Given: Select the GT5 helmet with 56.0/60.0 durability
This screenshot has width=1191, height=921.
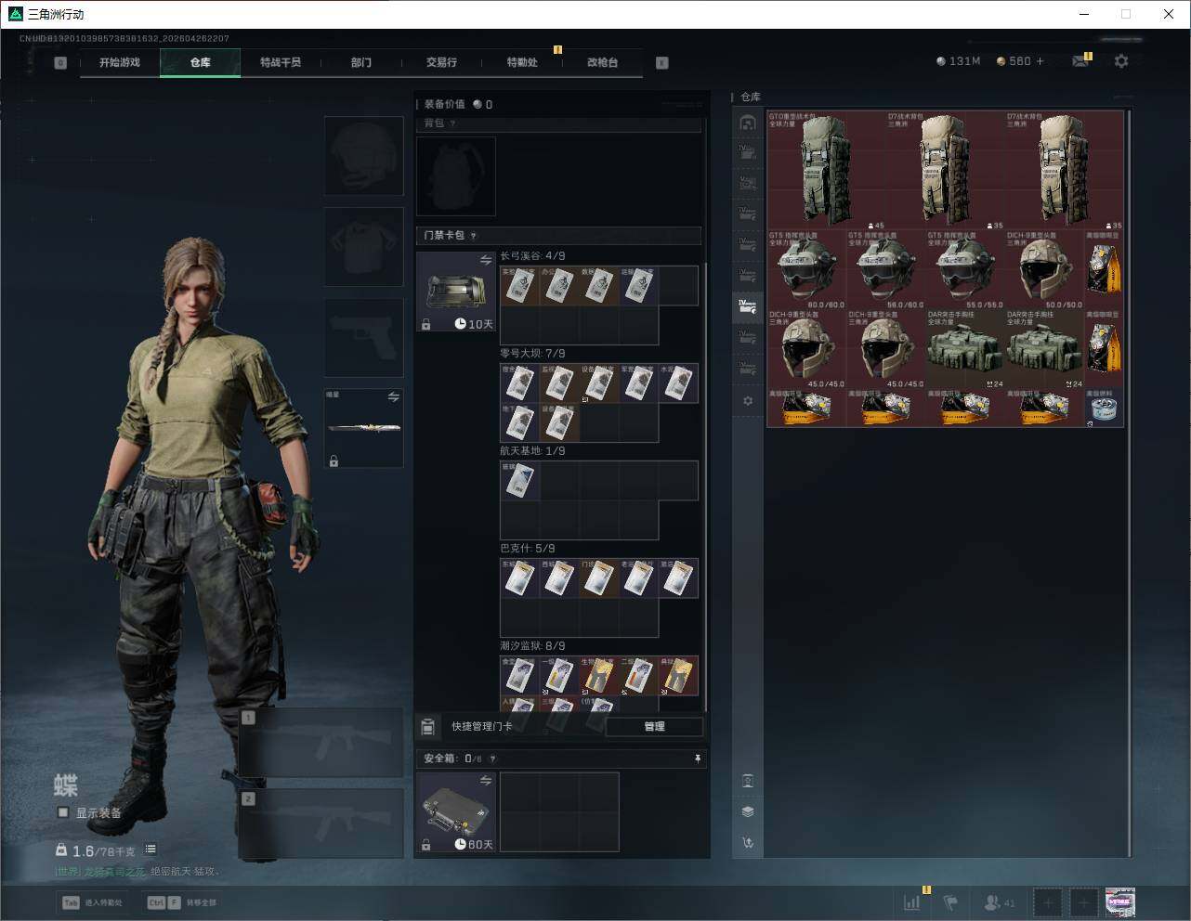Looking at the screenshot, I should [x=886, y=270].
